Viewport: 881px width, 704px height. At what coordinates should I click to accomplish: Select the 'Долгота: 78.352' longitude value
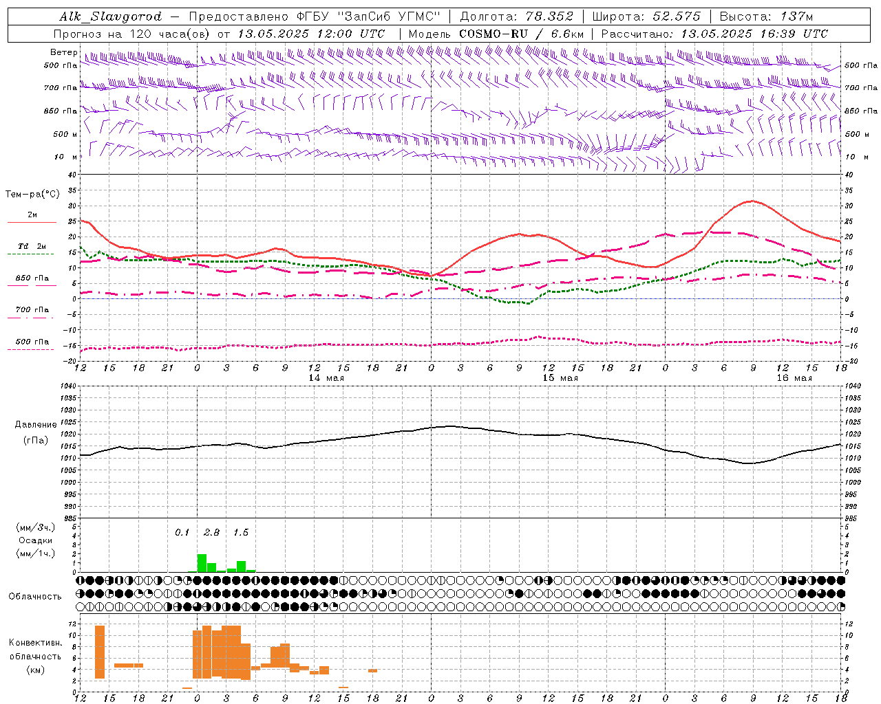click(517, 16)
